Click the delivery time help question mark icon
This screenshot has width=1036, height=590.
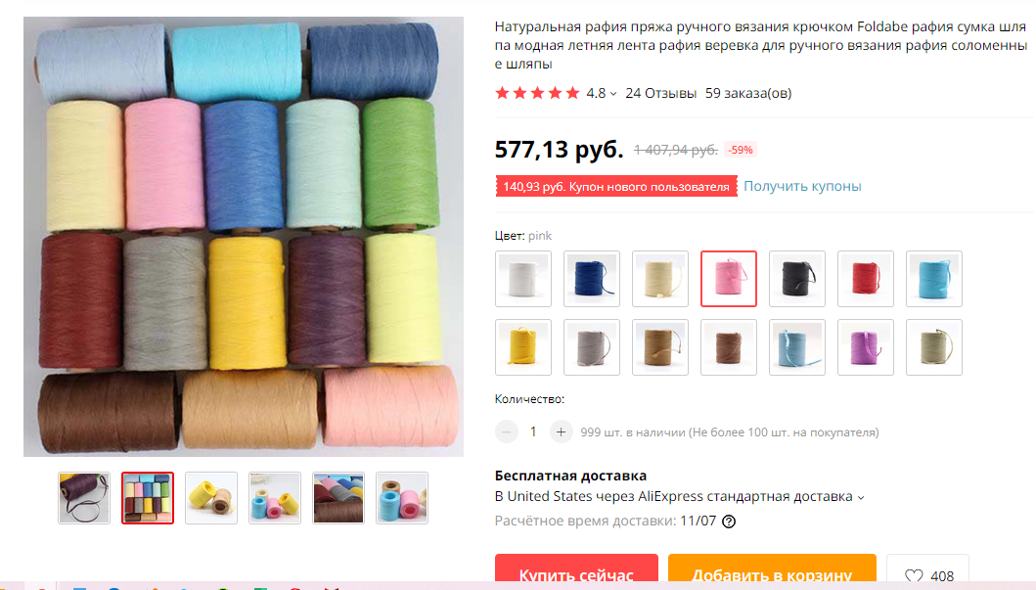729,522
